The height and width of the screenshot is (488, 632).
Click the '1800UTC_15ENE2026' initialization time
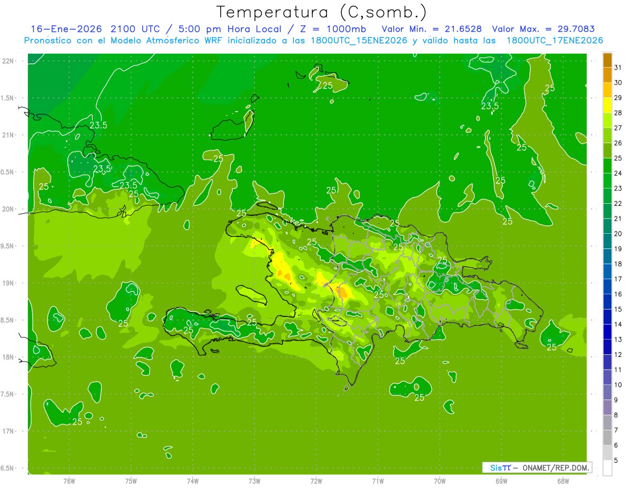pyautogui.click(x=359, y=41)
